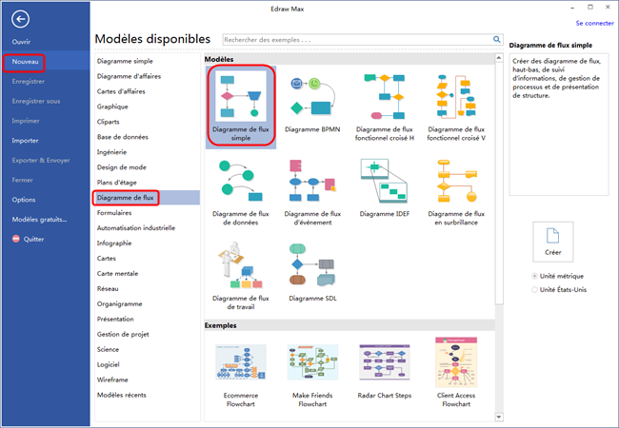Select the Formulaires category
Image resolution: width=619 pixels, height=428 pixels.
click(114, 213)
